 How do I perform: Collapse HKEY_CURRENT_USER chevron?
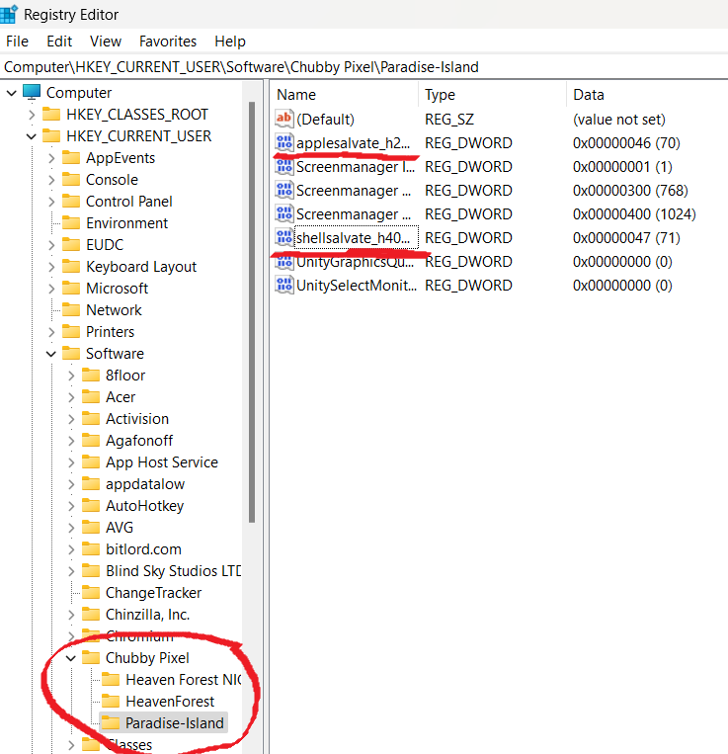click(x=32, y=136)
